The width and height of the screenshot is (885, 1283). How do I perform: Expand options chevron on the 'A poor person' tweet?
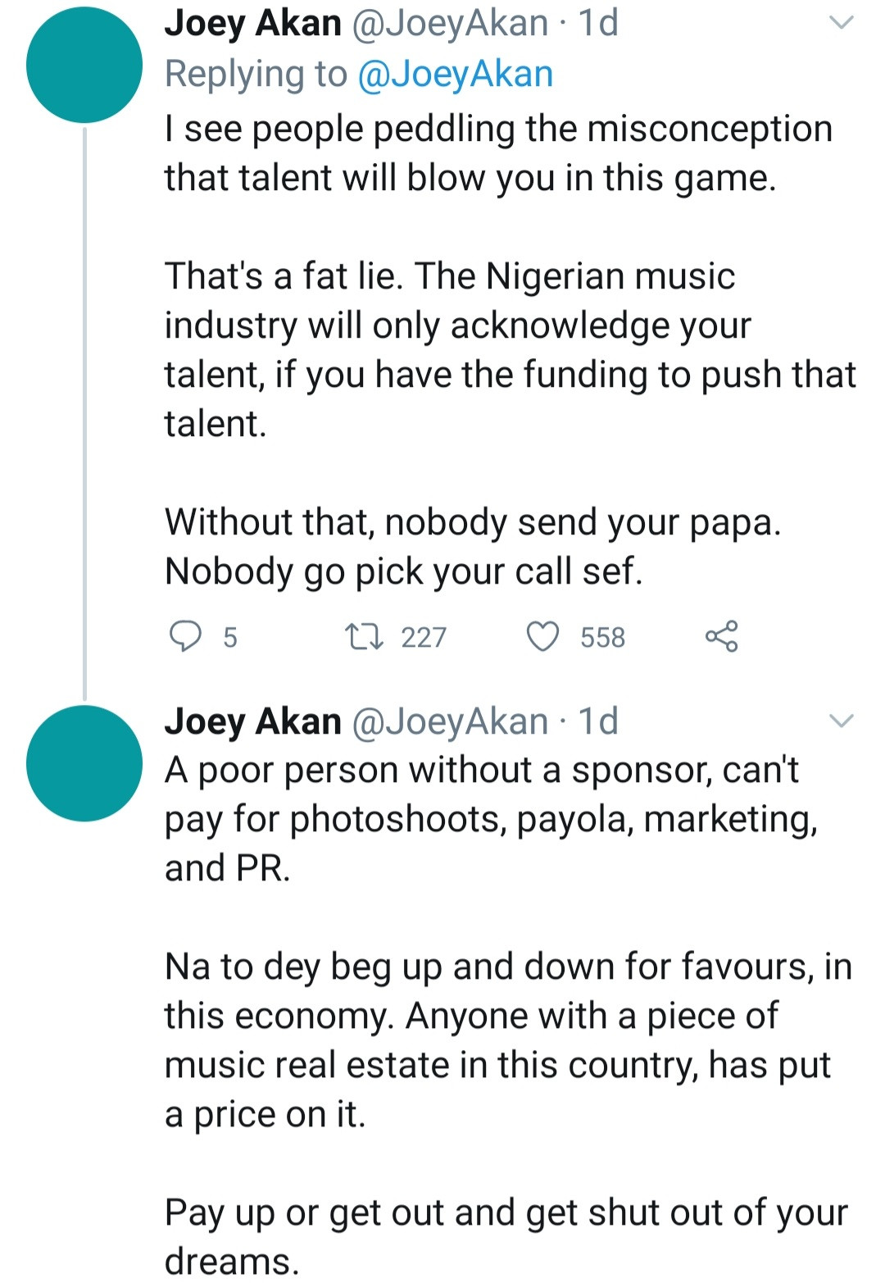pyautogui.click(x=842, y=721)
